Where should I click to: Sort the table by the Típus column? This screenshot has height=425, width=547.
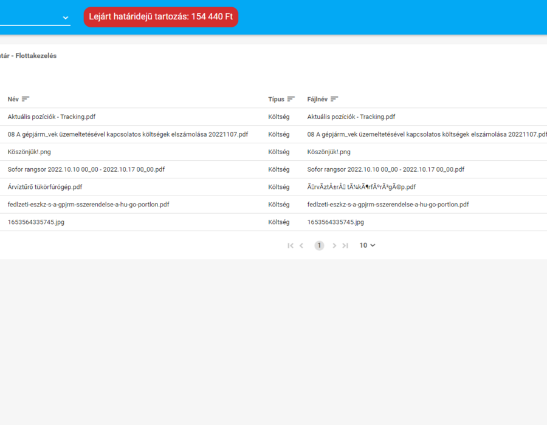[x=291, y=100]
